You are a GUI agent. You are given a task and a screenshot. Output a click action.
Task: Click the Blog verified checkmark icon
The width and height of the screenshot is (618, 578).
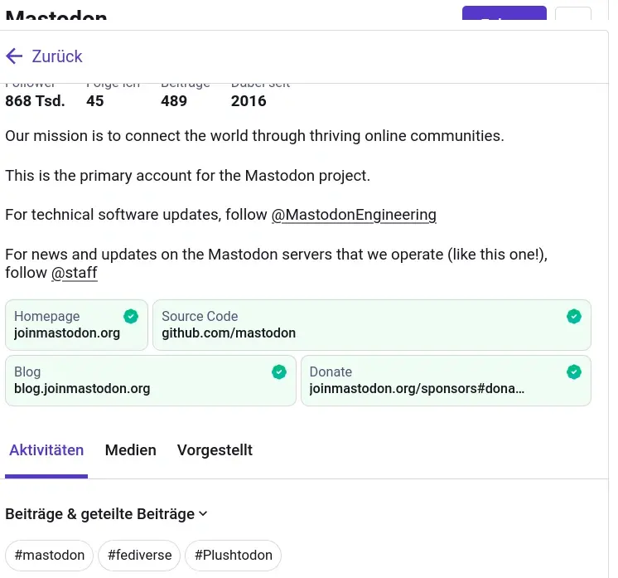pos(278,372)
